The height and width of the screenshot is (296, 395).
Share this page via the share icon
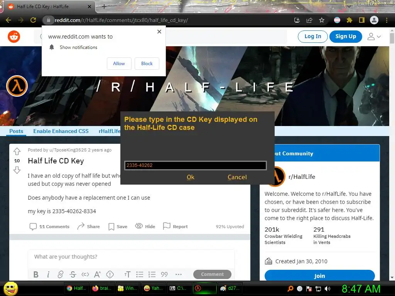click(x=309, y=20)
